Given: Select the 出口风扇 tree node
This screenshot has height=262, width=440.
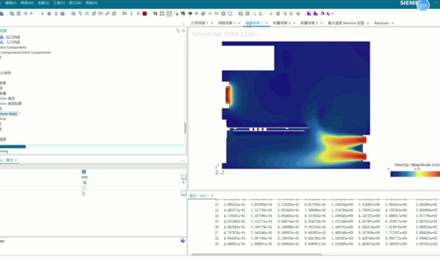Looking at the screenshot, I should (13, 37).
